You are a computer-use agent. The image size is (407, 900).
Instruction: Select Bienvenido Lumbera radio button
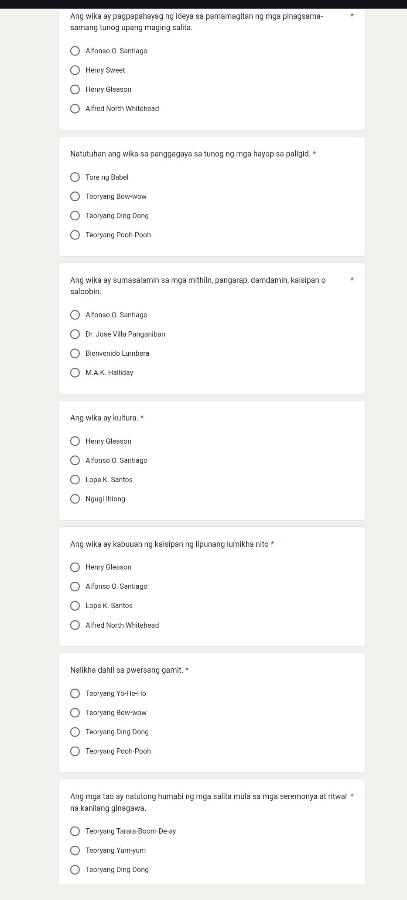pyautogui.click(x=75, y=354)
